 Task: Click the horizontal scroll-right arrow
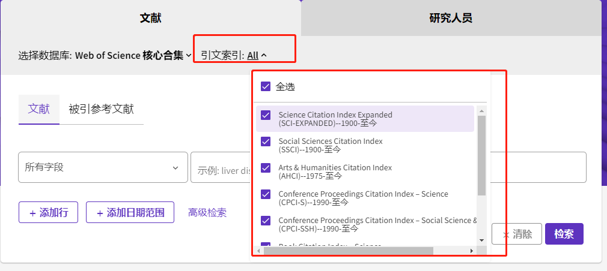click(472, 251)
